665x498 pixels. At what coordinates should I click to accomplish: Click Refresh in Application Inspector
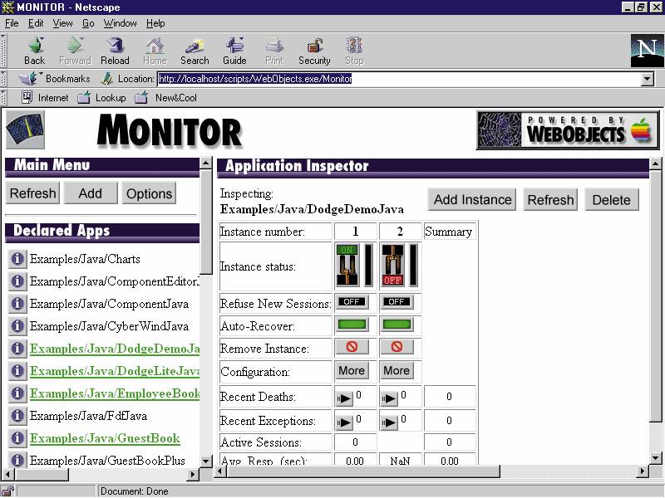(550, 199)
